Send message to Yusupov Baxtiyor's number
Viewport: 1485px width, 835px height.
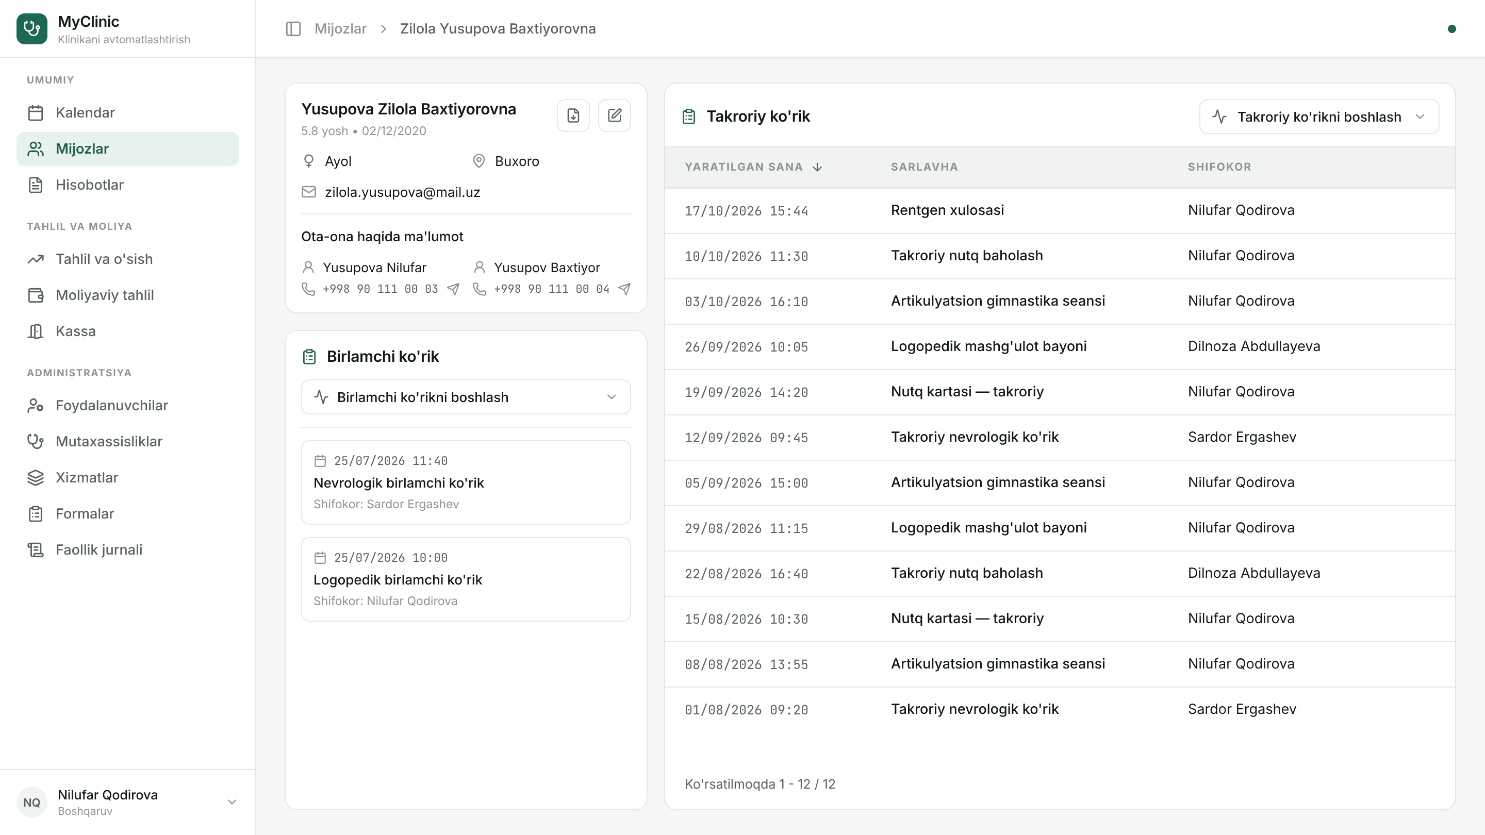[x=624, y=289]
